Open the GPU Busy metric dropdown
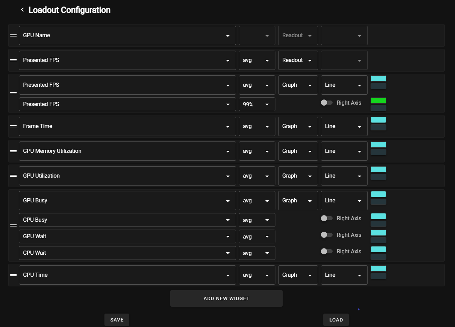This screenshot has width=455, height=327. [x=128, y=201]
